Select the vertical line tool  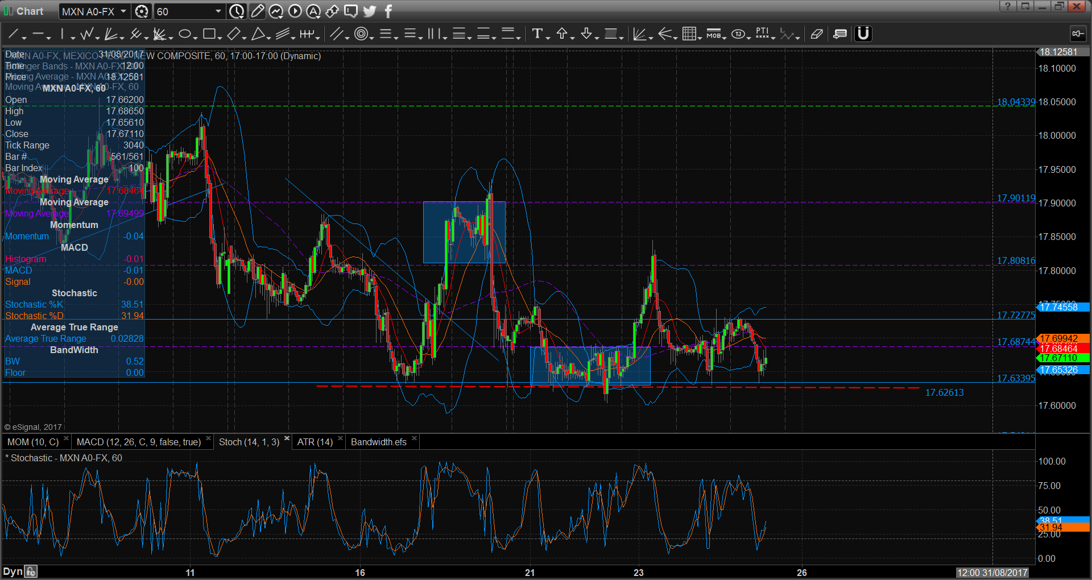point(62,34)
